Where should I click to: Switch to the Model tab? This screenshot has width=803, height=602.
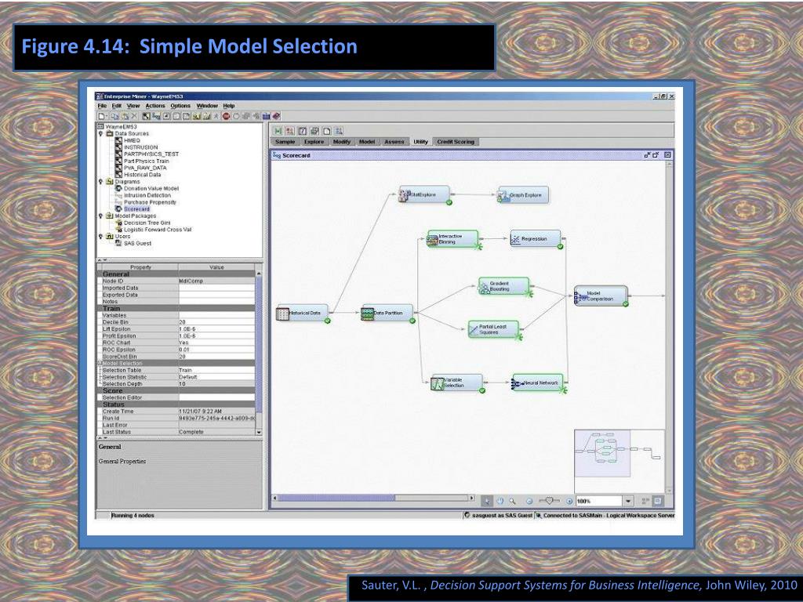[367, 142]
